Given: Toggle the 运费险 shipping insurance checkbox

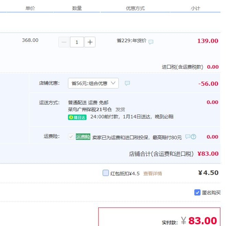Looking at the screenshot, I should click(71, 136).
